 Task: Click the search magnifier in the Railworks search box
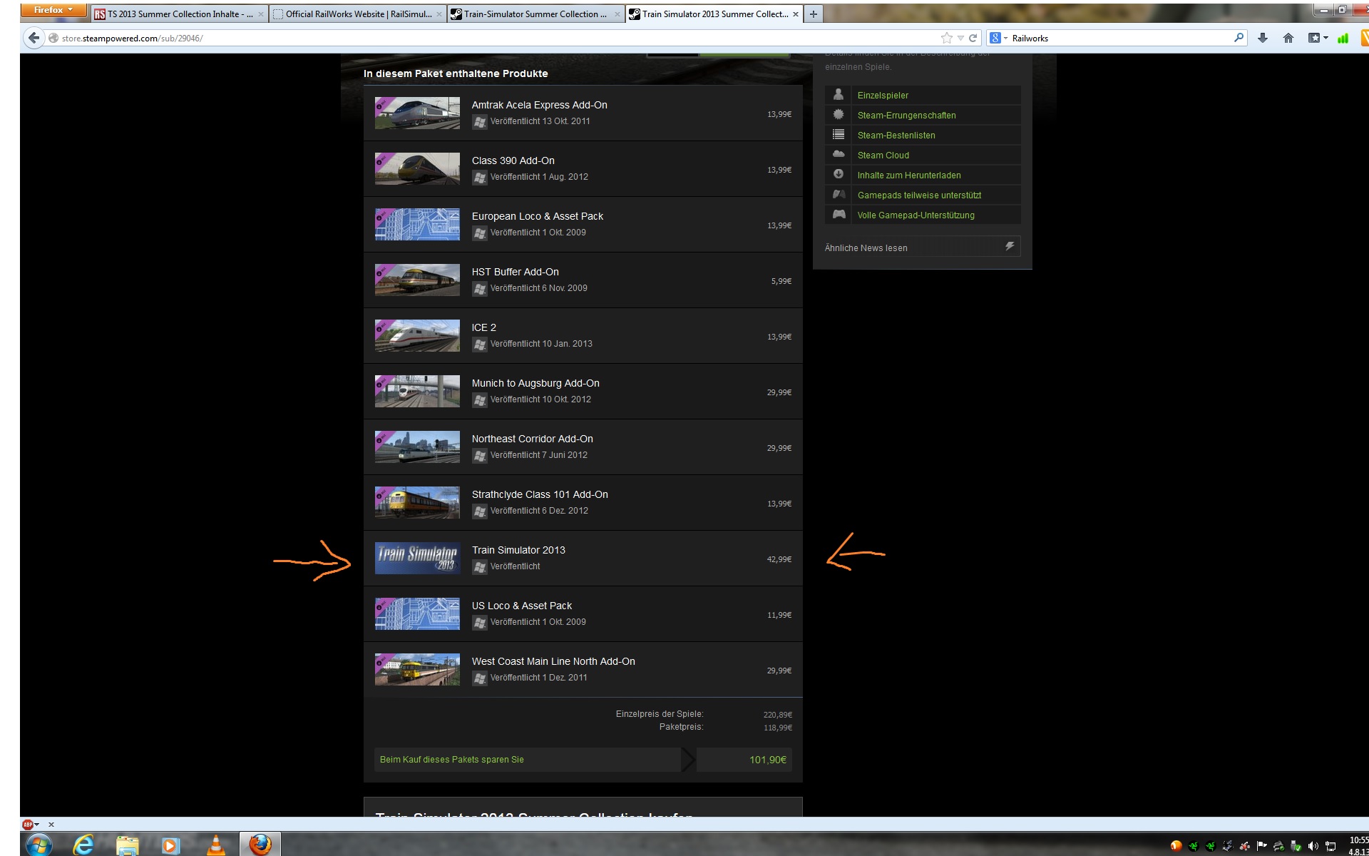point(1239,38)
